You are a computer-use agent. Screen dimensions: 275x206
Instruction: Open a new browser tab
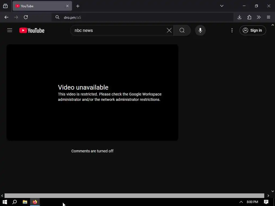pyautogui.click(x=78, y=6)
